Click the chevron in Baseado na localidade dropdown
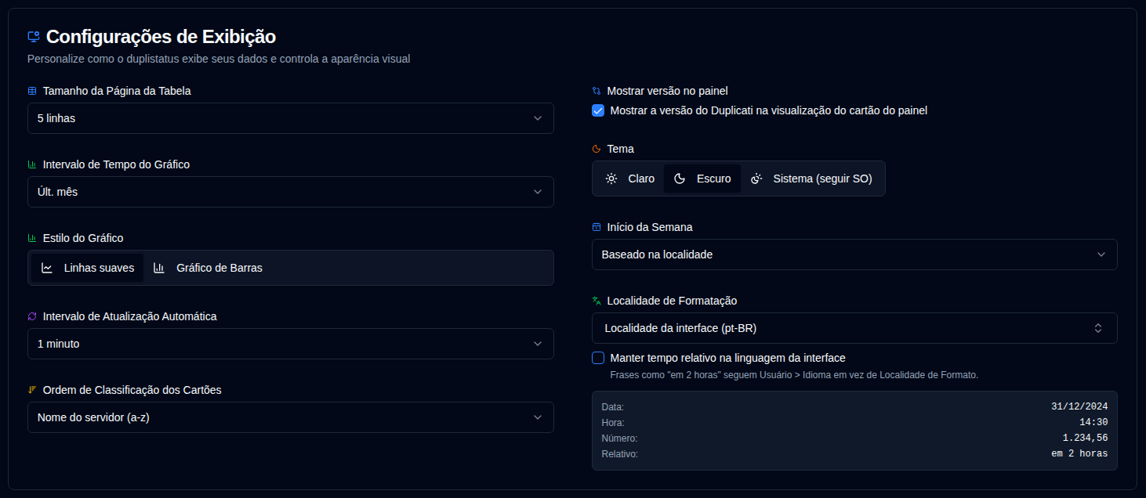 pyautogui.click(x=1101, y=254)
